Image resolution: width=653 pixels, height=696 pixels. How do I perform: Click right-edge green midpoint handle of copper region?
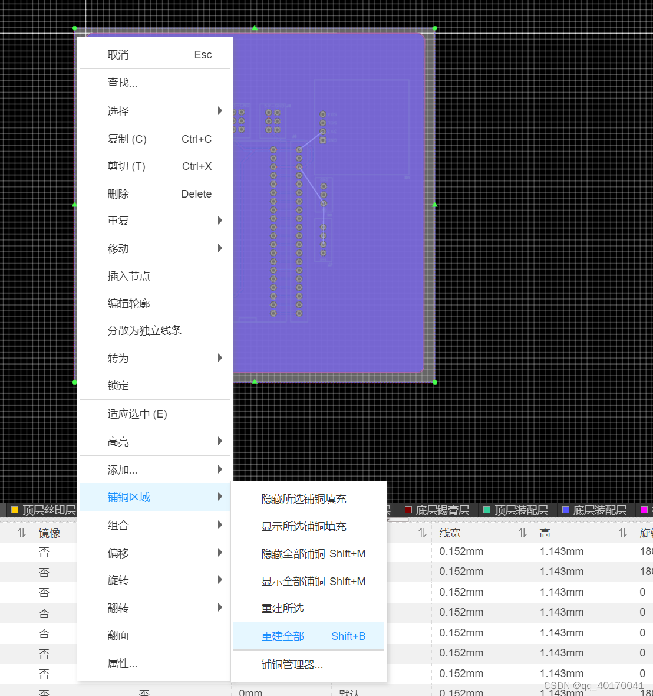click(x=435, y=205)
